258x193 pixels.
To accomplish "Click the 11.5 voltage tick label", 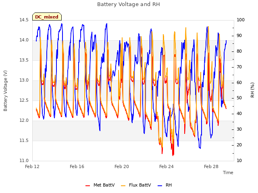I will tap(24, 140).
